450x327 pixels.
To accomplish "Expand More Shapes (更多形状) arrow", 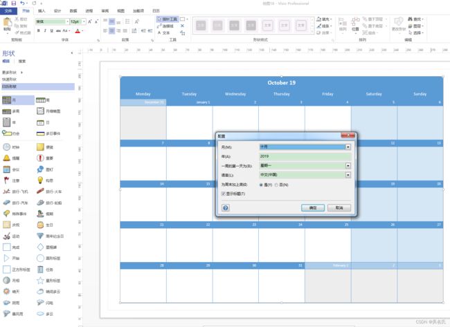I will coord(22,73).
